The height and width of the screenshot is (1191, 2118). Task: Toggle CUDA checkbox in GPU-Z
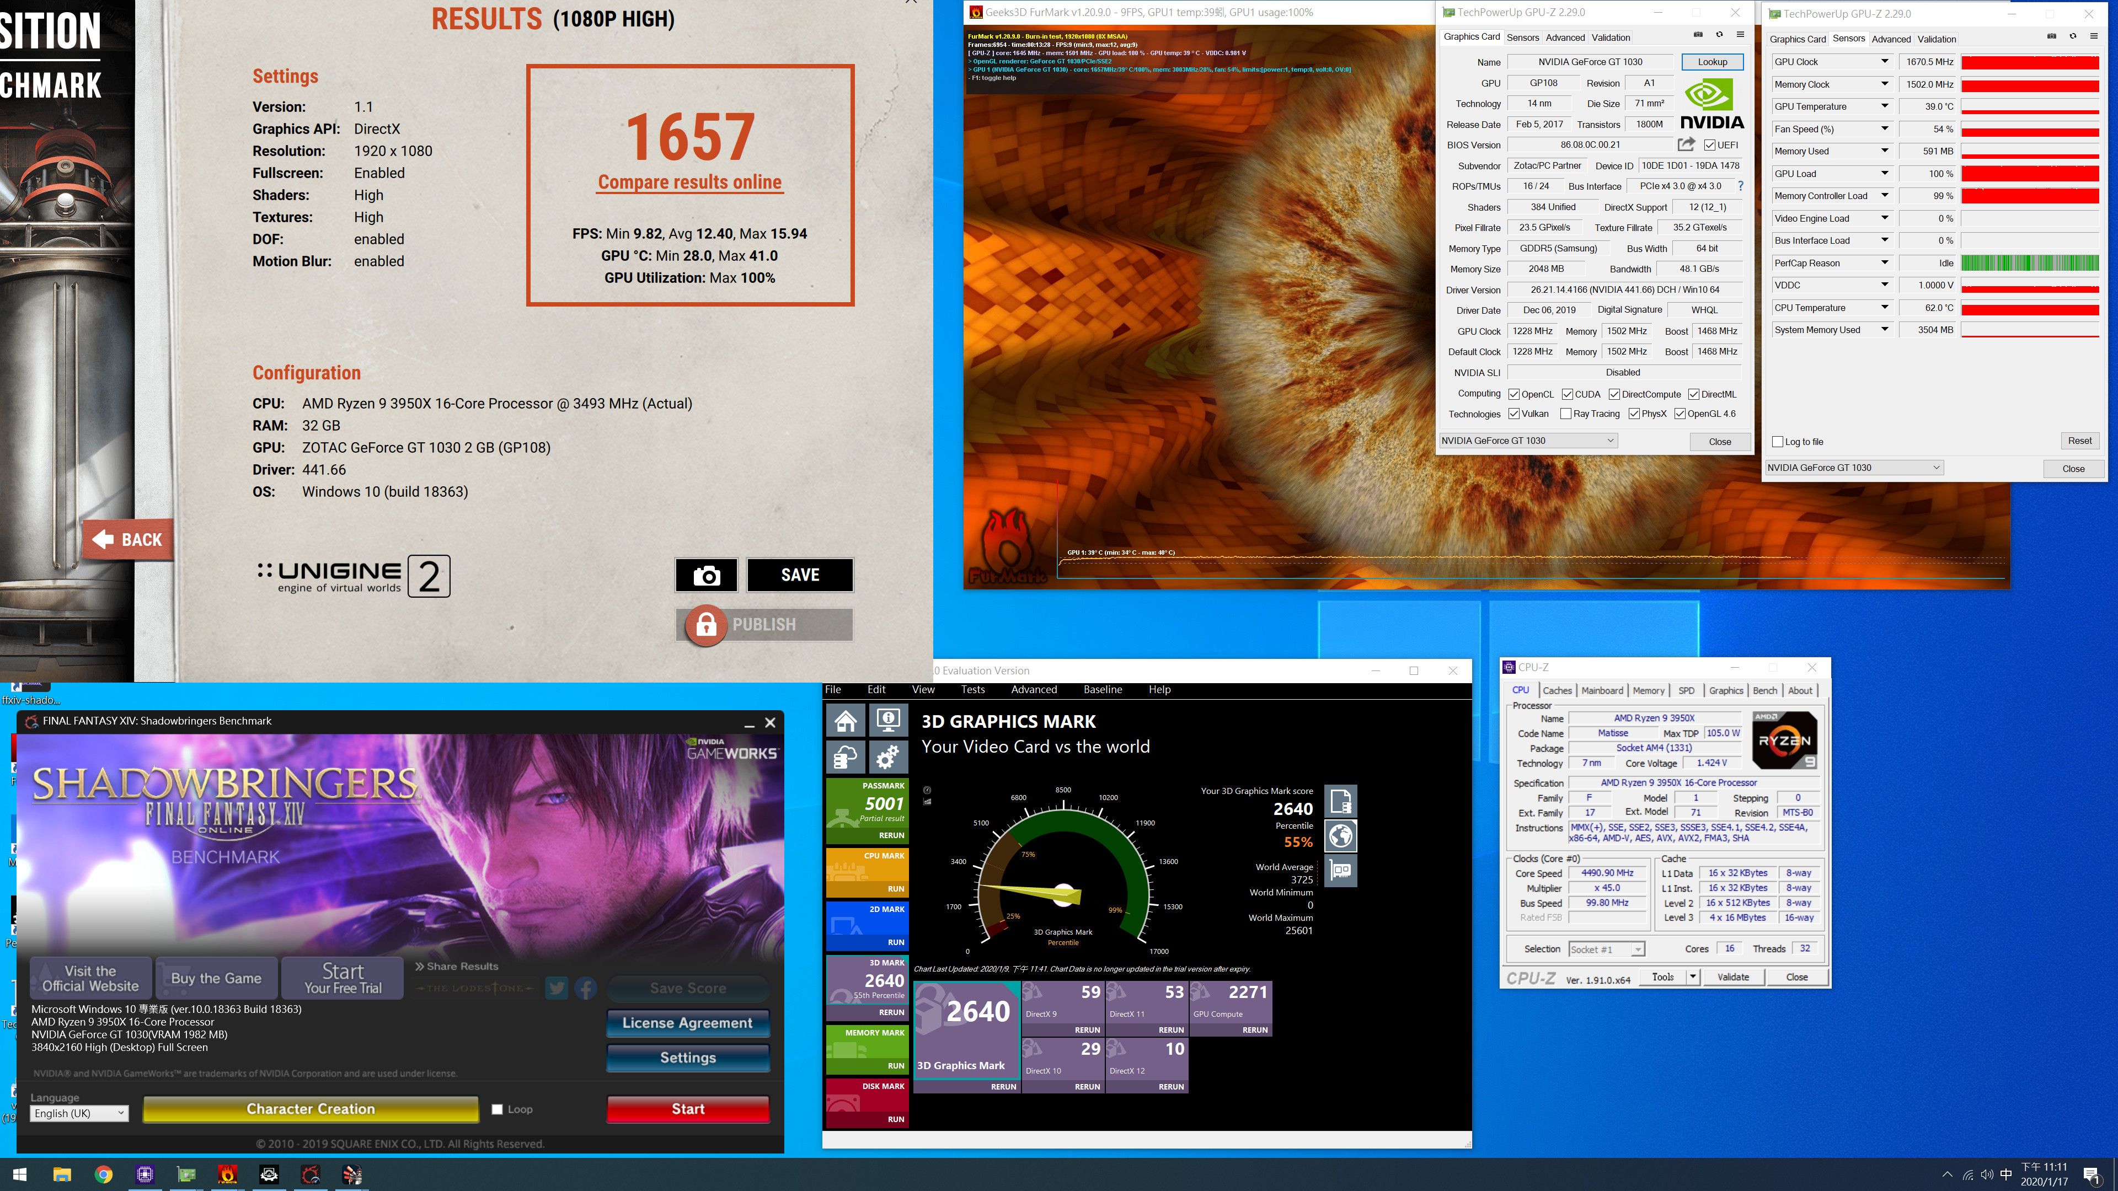(x=1567, y=395)
